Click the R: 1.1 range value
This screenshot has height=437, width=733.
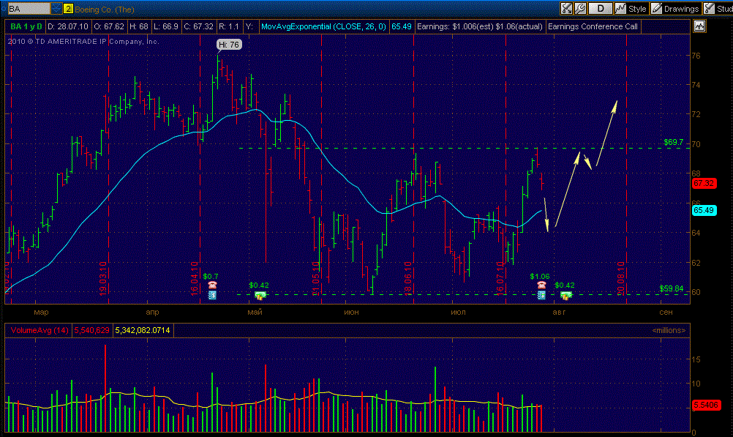coord(229,26)
